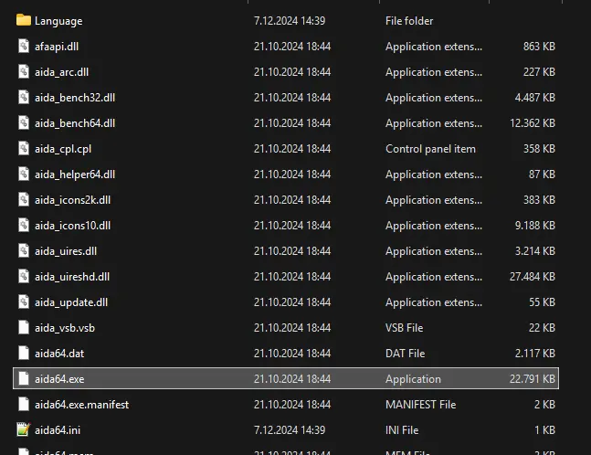
Task: Select the aida64.exe file name
Action: pos(59,379)
